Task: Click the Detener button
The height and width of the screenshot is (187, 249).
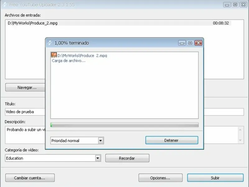Action: [x=172, y=140]
